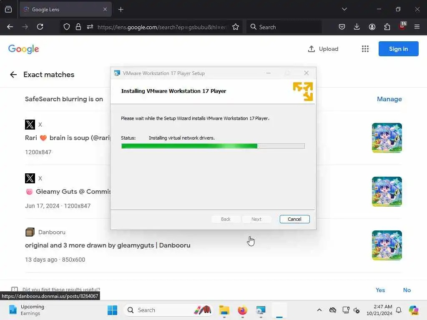
Task: Open the Firefox account icon
Action: [372, 27]
